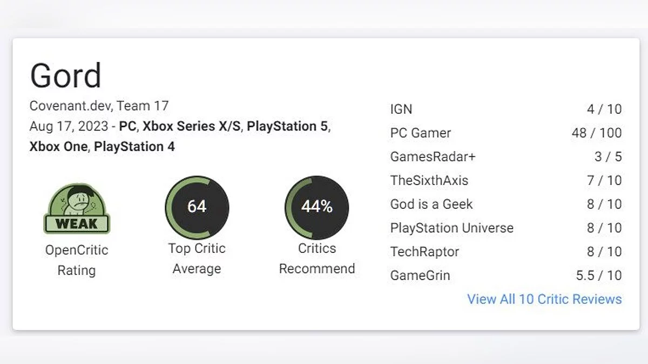The image size is (648, 364).
Task: Choose the PlayStation 4 platform link
Action: click(134, 147)
